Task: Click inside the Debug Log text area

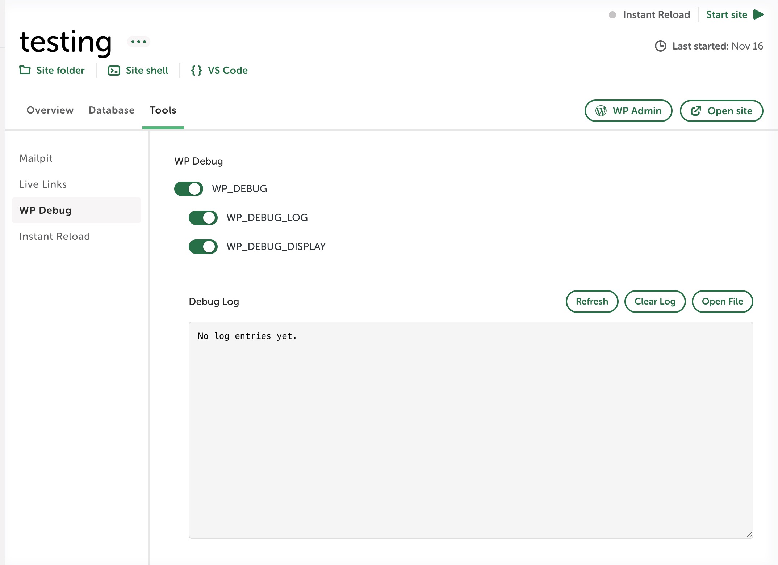Action: click(x=470, y=430)
